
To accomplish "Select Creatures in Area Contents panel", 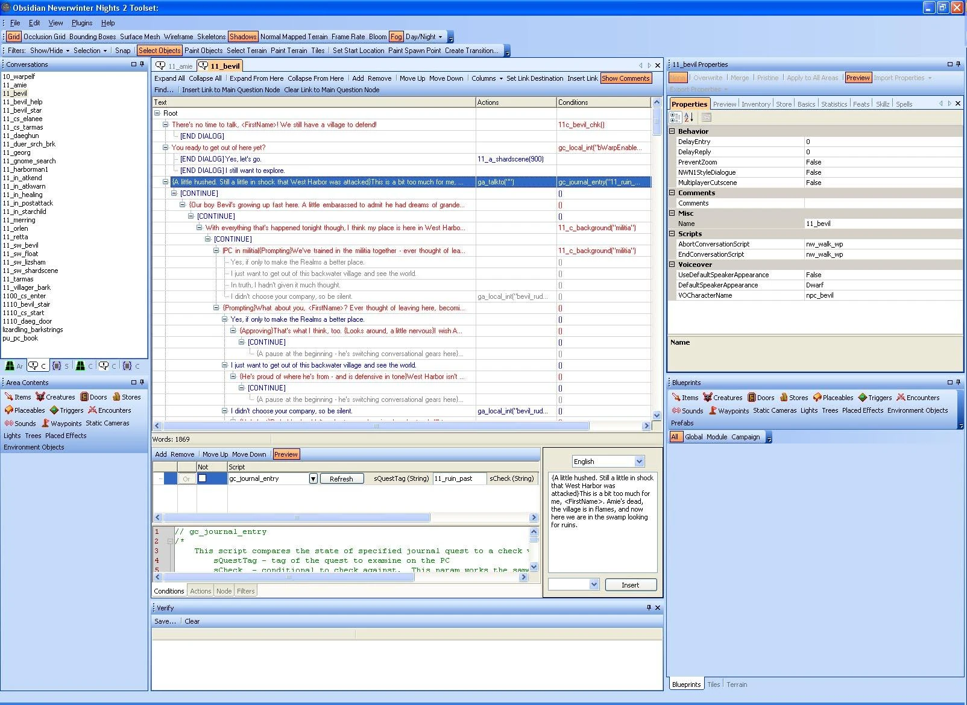I will (55, 397).
